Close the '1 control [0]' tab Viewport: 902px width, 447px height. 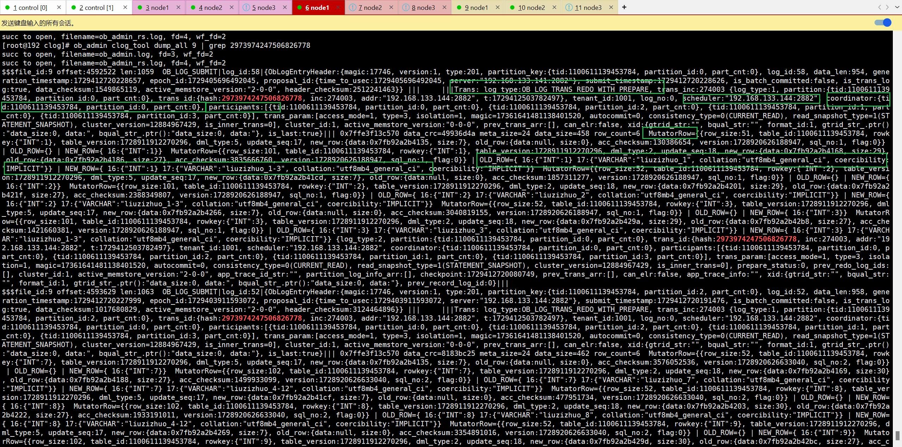tap(59, 7)
